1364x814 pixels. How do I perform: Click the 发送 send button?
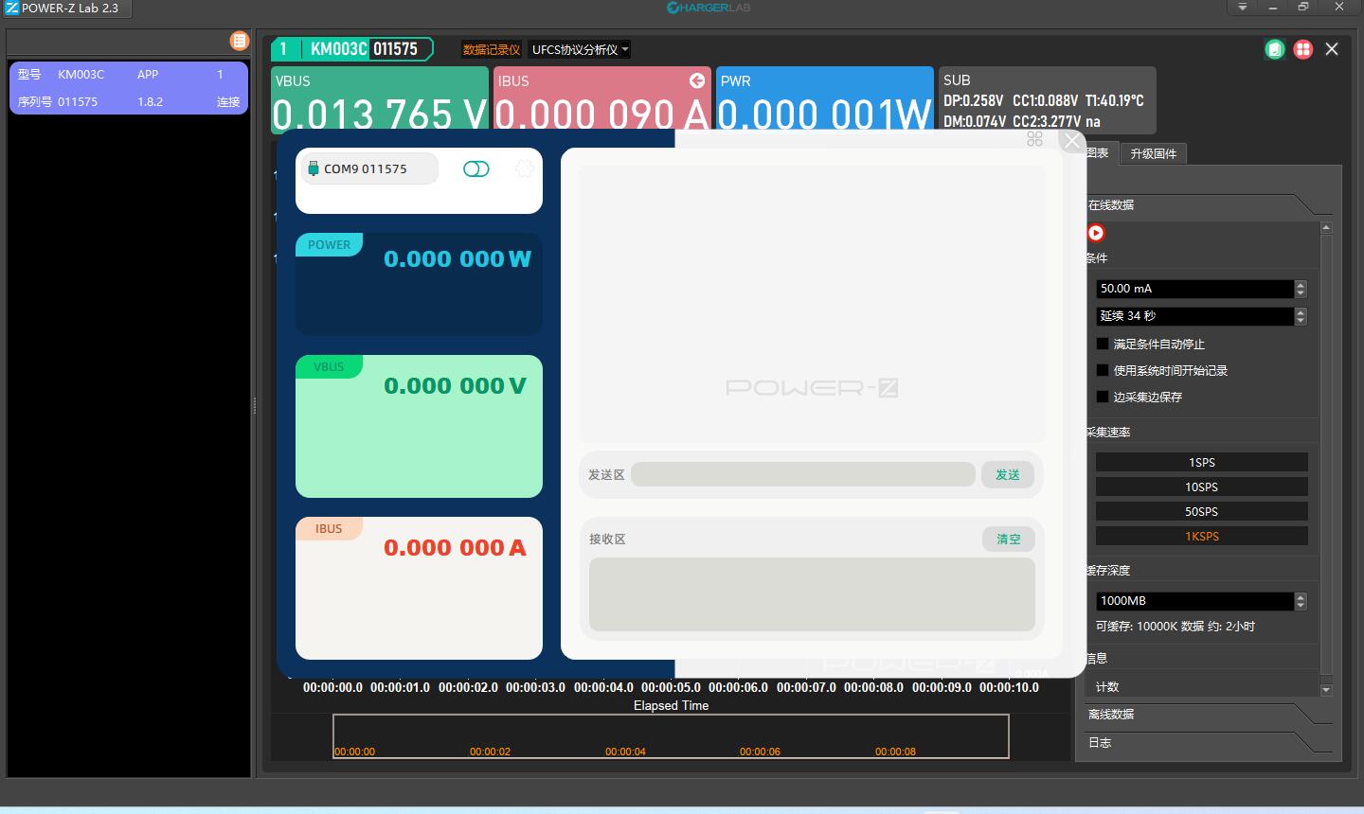point(1008,474)
